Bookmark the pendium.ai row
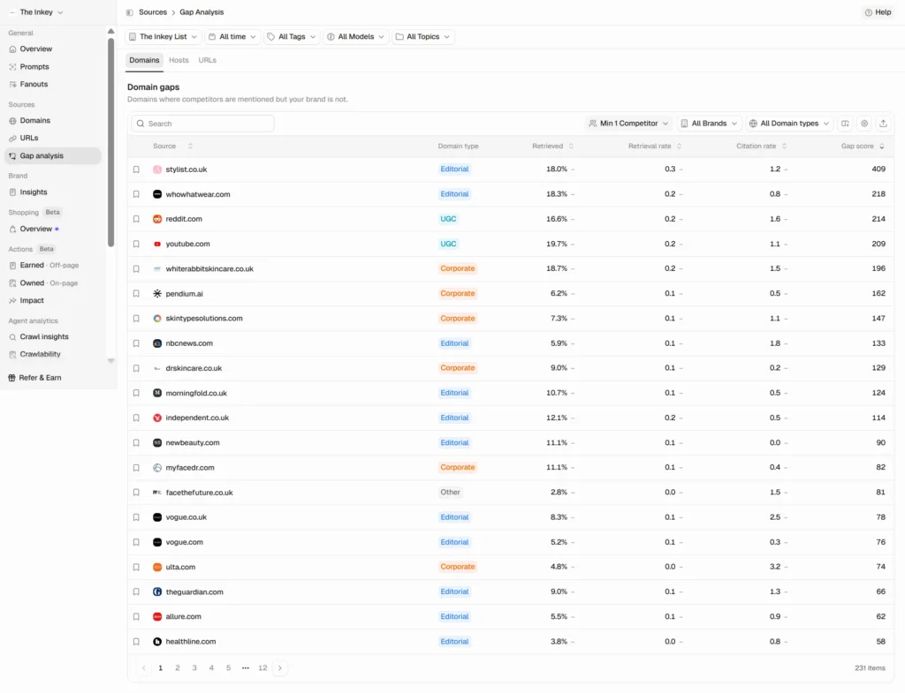 click(x=136, y=293)
